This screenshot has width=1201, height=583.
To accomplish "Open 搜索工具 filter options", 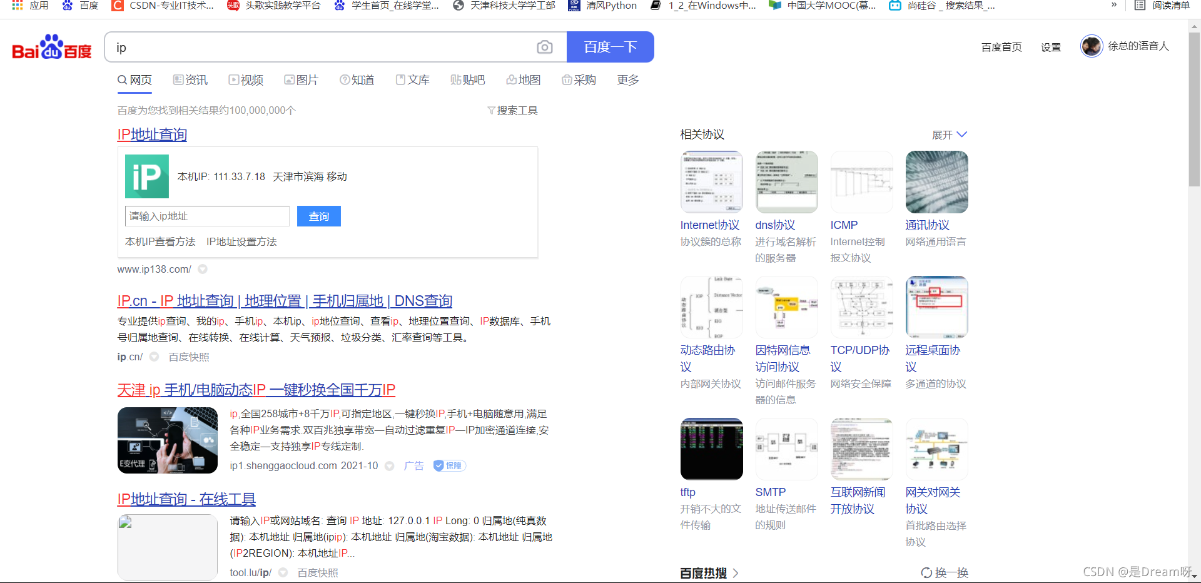I will point(512,111).
